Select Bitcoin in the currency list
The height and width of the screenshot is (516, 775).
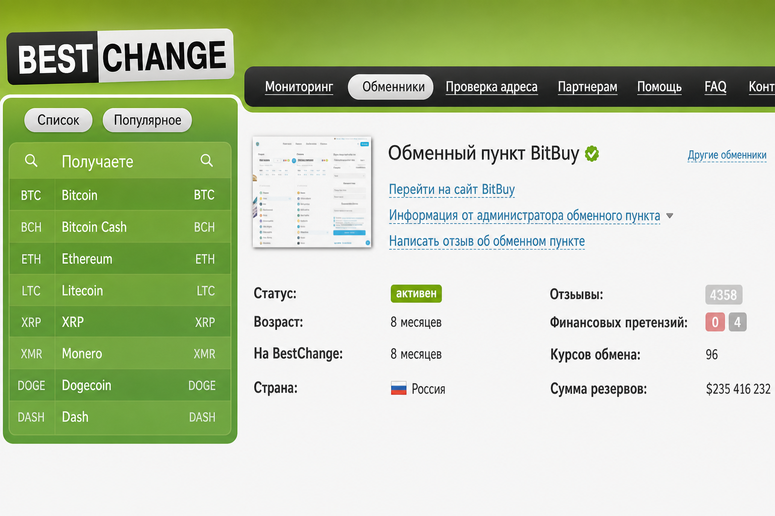point(80,195)
